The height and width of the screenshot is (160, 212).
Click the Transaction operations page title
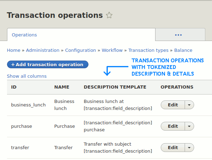coord(55,15)
